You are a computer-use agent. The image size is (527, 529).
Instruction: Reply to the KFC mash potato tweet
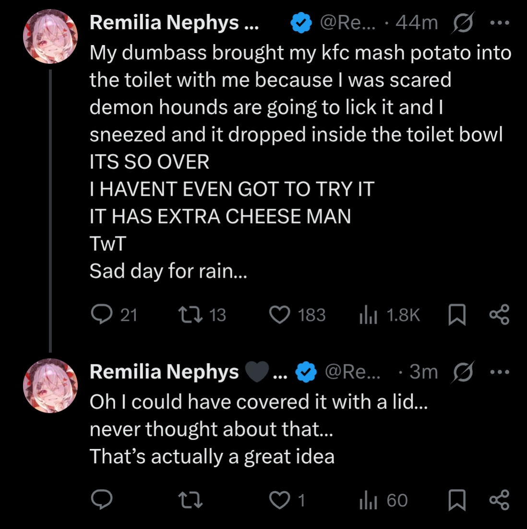[x=101, y=315]
